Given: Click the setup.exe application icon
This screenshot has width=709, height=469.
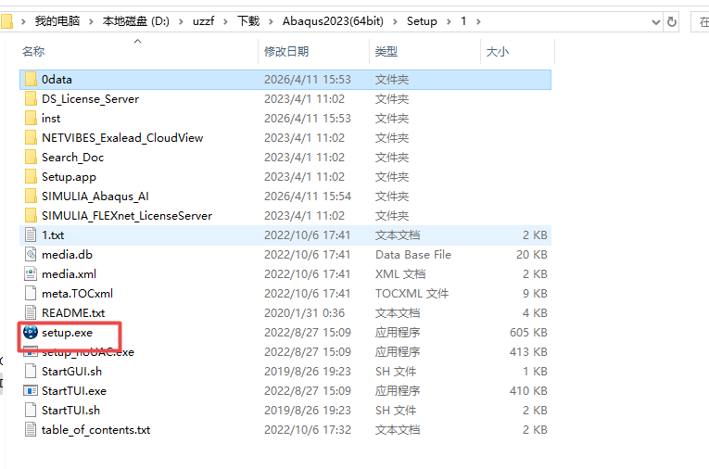Looking at the screenshot, I should [30, 332].
